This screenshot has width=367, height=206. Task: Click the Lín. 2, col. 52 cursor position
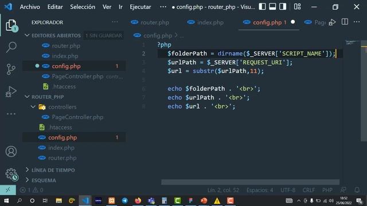(223, 190)
